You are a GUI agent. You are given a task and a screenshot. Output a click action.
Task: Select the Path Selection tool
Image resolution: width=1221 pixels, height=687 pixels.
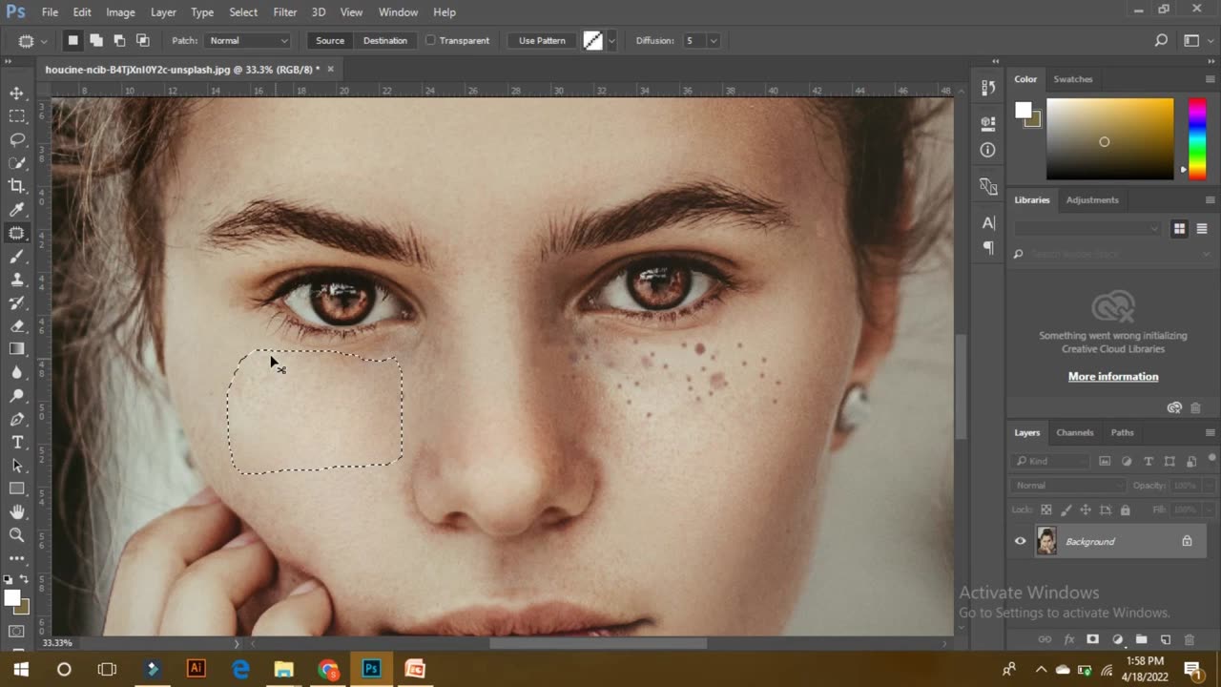click(x=17, y=466)
